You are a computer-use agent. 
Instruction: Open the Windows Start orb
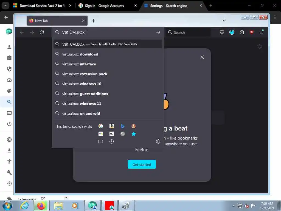[7, 206]
